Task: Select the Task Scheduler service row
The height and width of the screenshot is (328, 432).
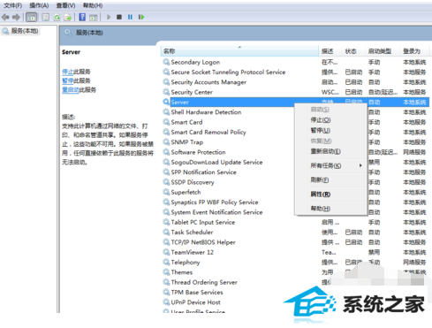Action: point(295,233)
